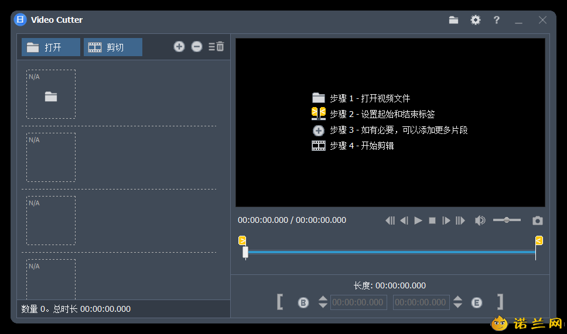Click the 打开 (open) button
567x334 pixels.
click(x=51, y=47)
